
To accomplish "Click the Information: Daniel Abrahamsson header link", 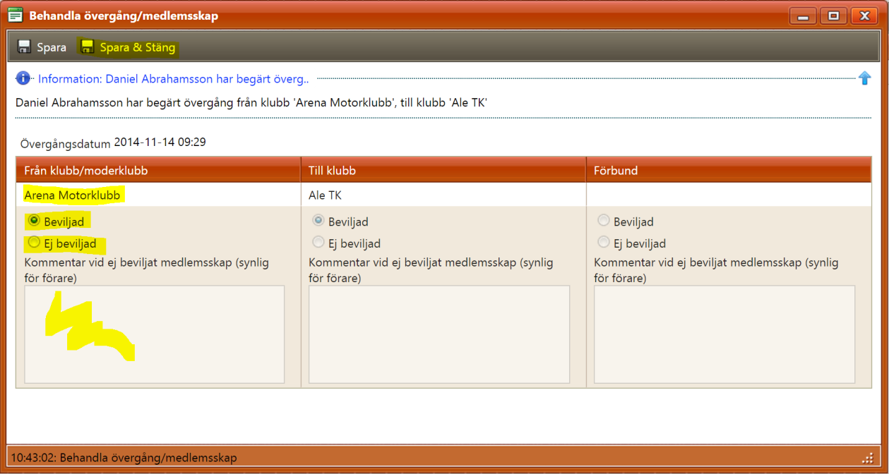I will [174, 79].
